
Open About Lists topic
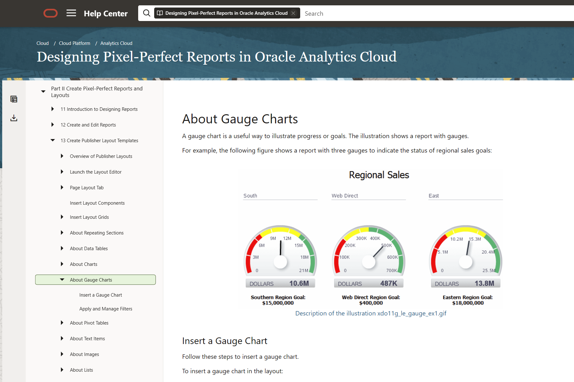click(x=81, y=370)
